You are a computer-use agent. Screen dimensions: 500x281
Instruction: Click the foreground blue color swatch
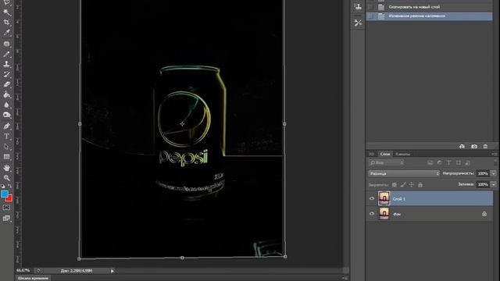[4, 194]
